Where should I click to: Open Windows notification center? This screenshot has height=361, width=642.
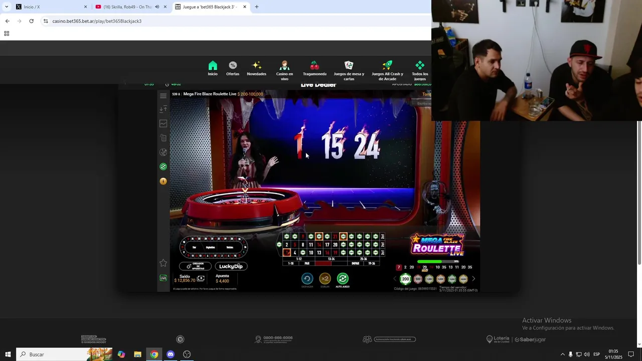[x=631, y=354]
